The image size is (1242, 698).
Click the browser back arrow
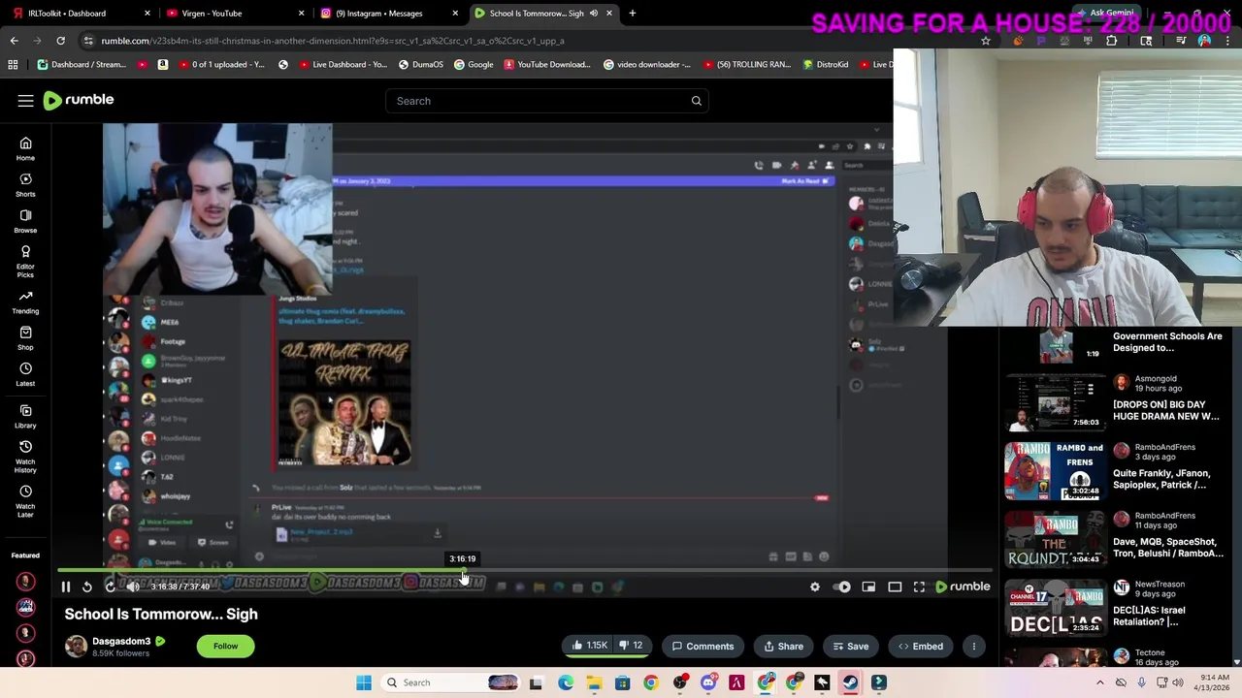coord(14,41)
